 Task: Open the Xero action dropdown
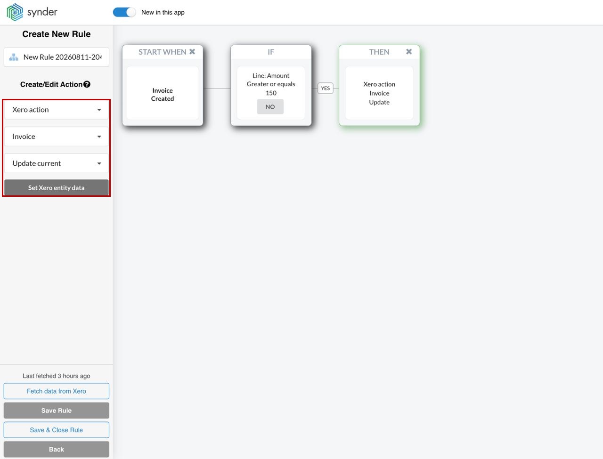57,110
